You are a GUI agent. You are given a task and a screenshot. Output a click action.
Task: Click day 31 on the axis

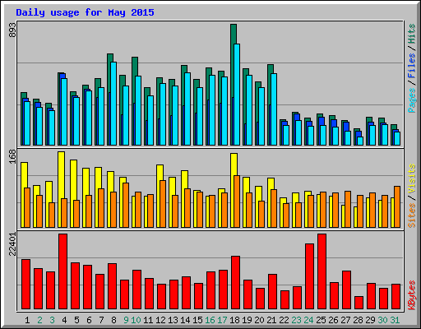[395, 320]
